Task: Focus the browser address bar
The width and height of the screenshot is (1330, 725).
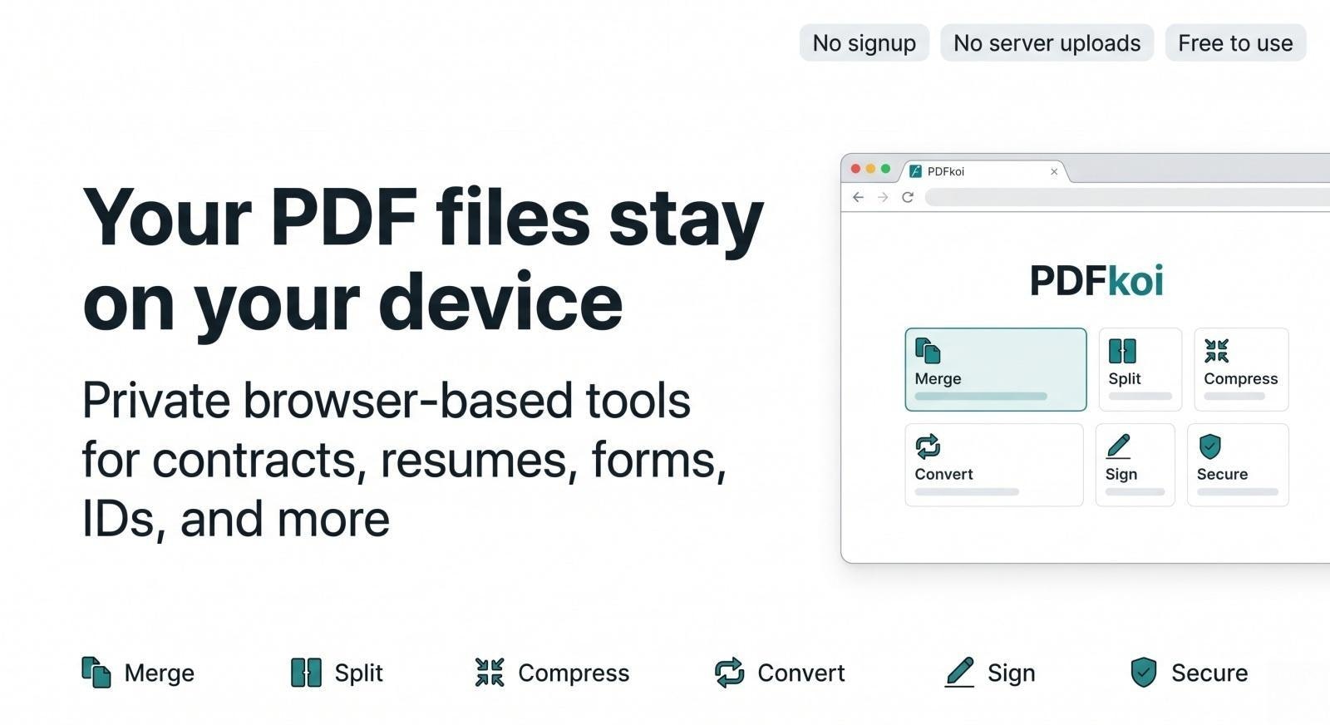Action: point(1127,197)
